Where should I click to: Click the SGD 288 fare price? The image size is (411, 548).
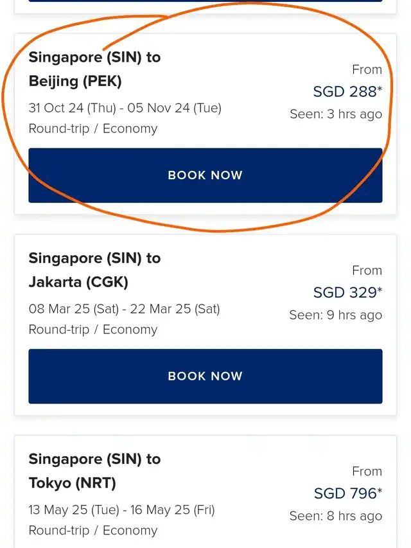pos(347,92)
